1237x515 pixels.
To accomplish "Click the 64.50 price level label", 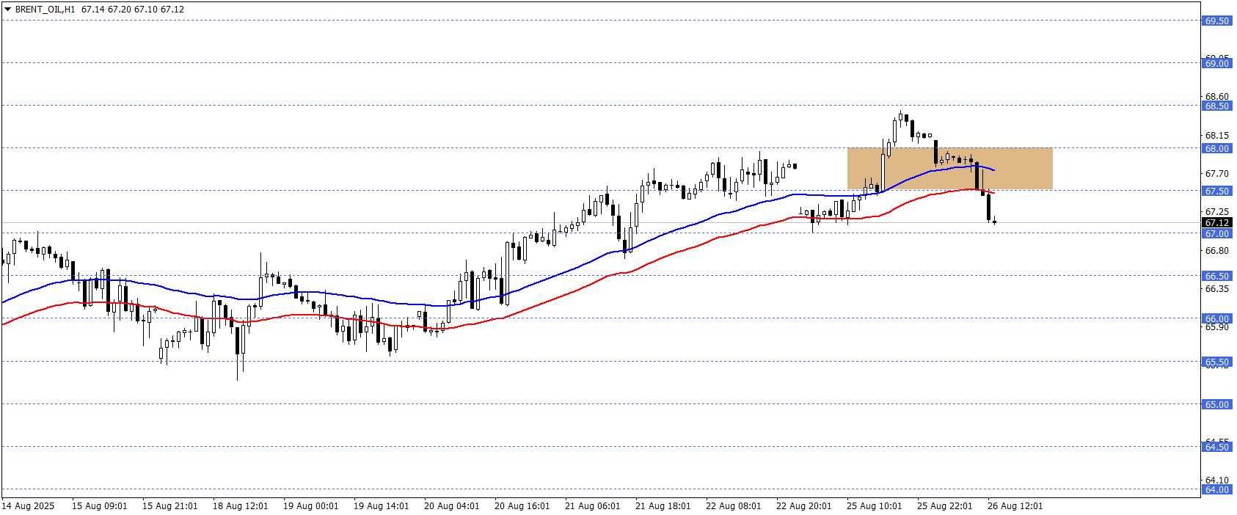I will click(1216, 447).
